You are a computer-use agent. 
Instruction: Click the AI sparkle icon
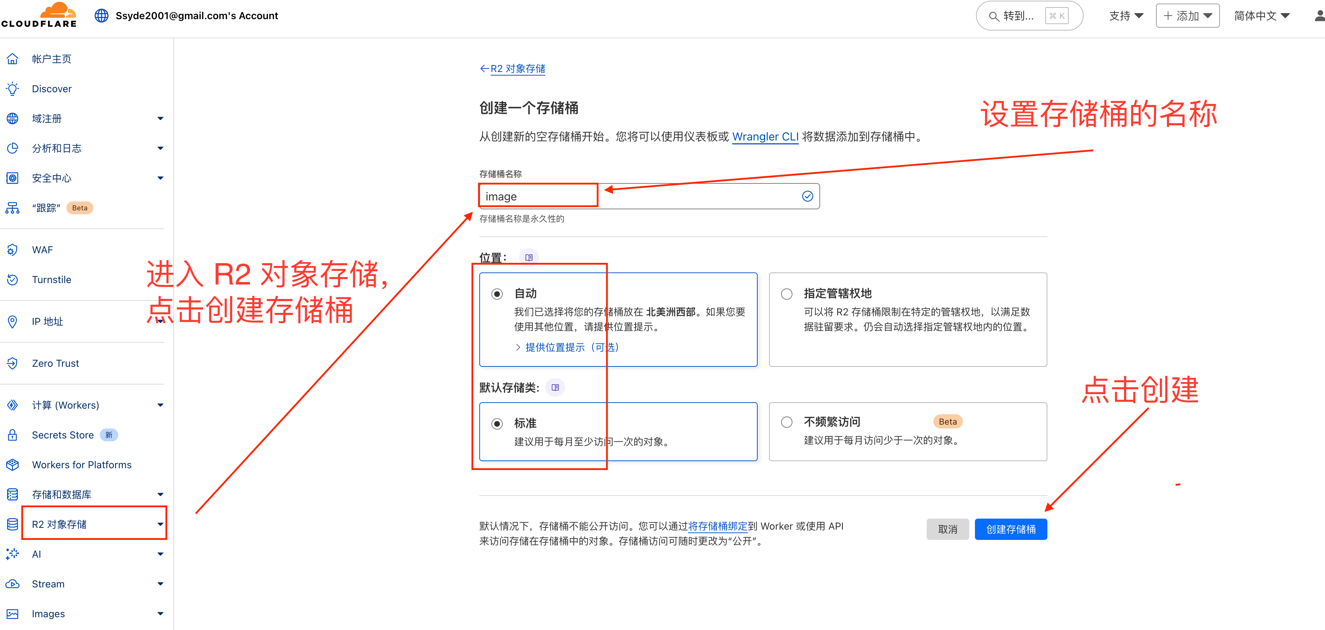(x=12, y=554)
